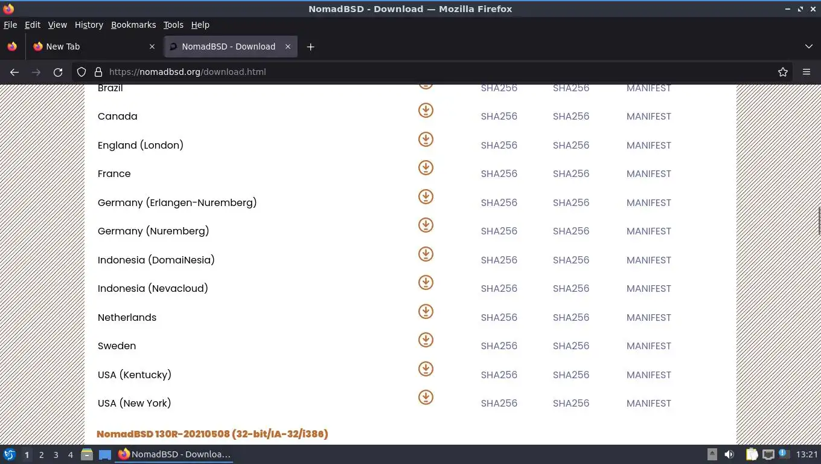821x464 pixels.
Task: Click the show desktop icon in the taskbar
Action: (105, 454)
